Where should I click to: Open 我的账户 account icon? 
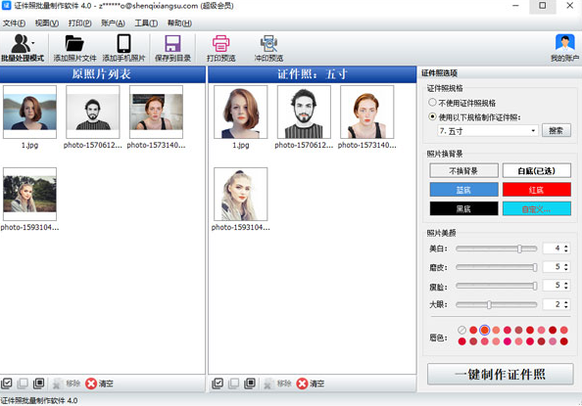565,43
